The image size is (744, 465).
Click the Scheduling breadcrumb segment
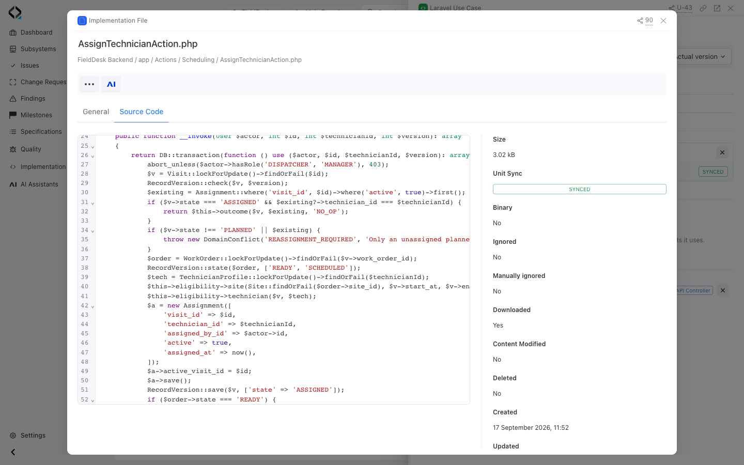tap(198, 60)
